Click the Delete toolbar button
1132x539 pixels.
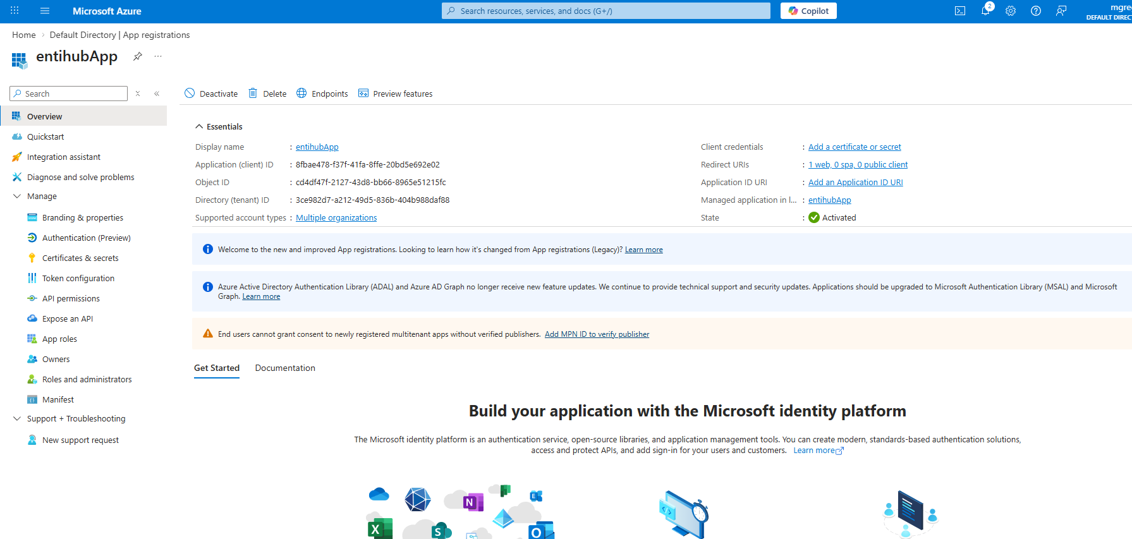point(267,94)
